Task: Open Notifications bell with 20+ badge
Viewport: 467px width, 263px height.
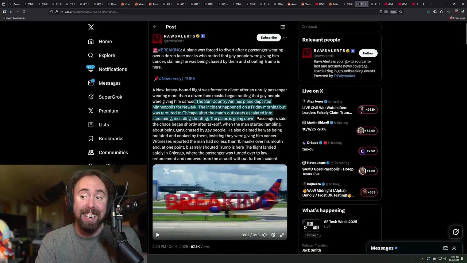Action: (x=91, y=69)
